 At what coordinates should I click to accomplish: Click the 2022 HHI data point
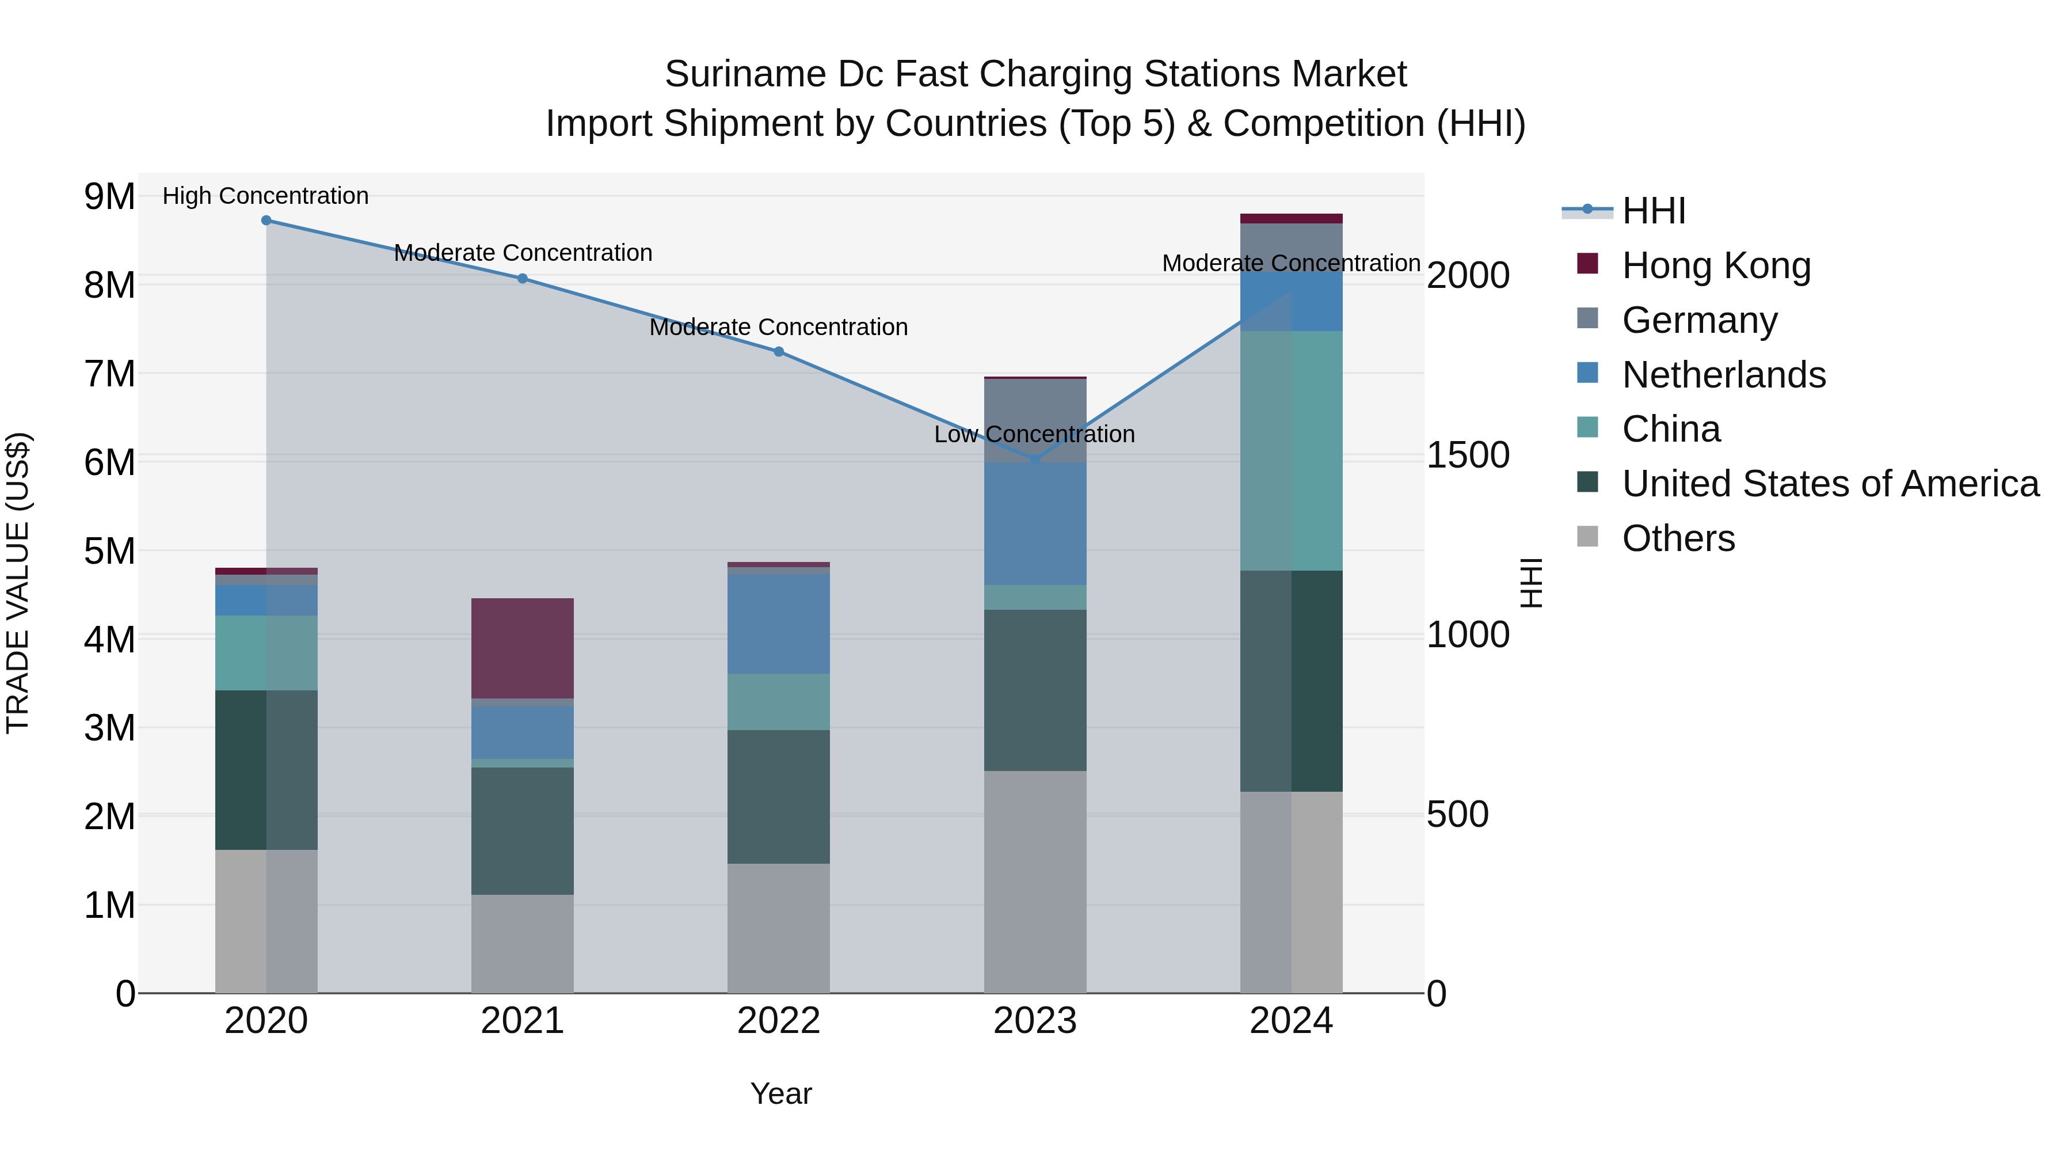pyautogui.click(x=779, y=352)
